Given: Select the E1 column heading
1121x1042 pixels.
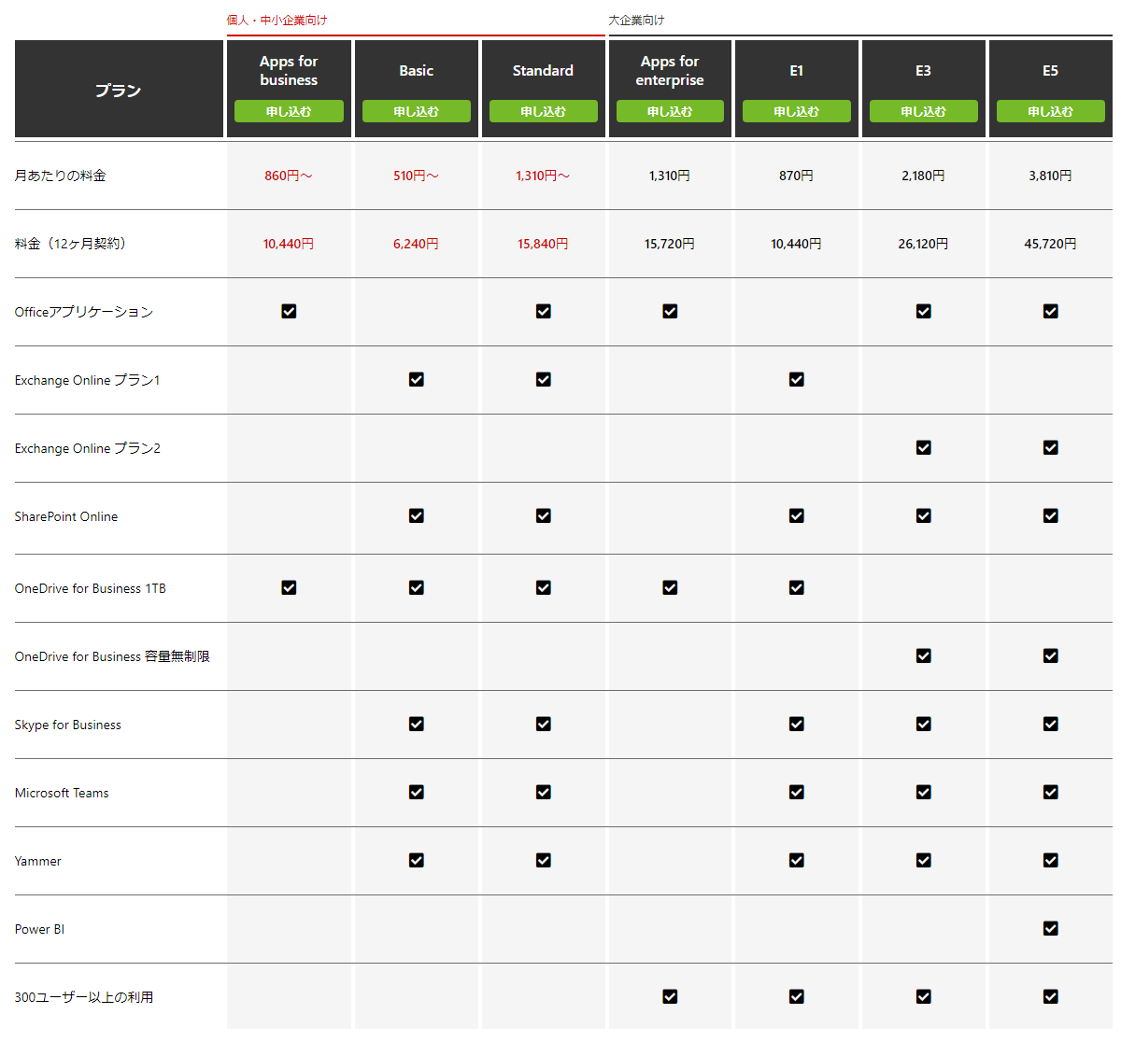Looking at the screenshot, I should (797, 71).
